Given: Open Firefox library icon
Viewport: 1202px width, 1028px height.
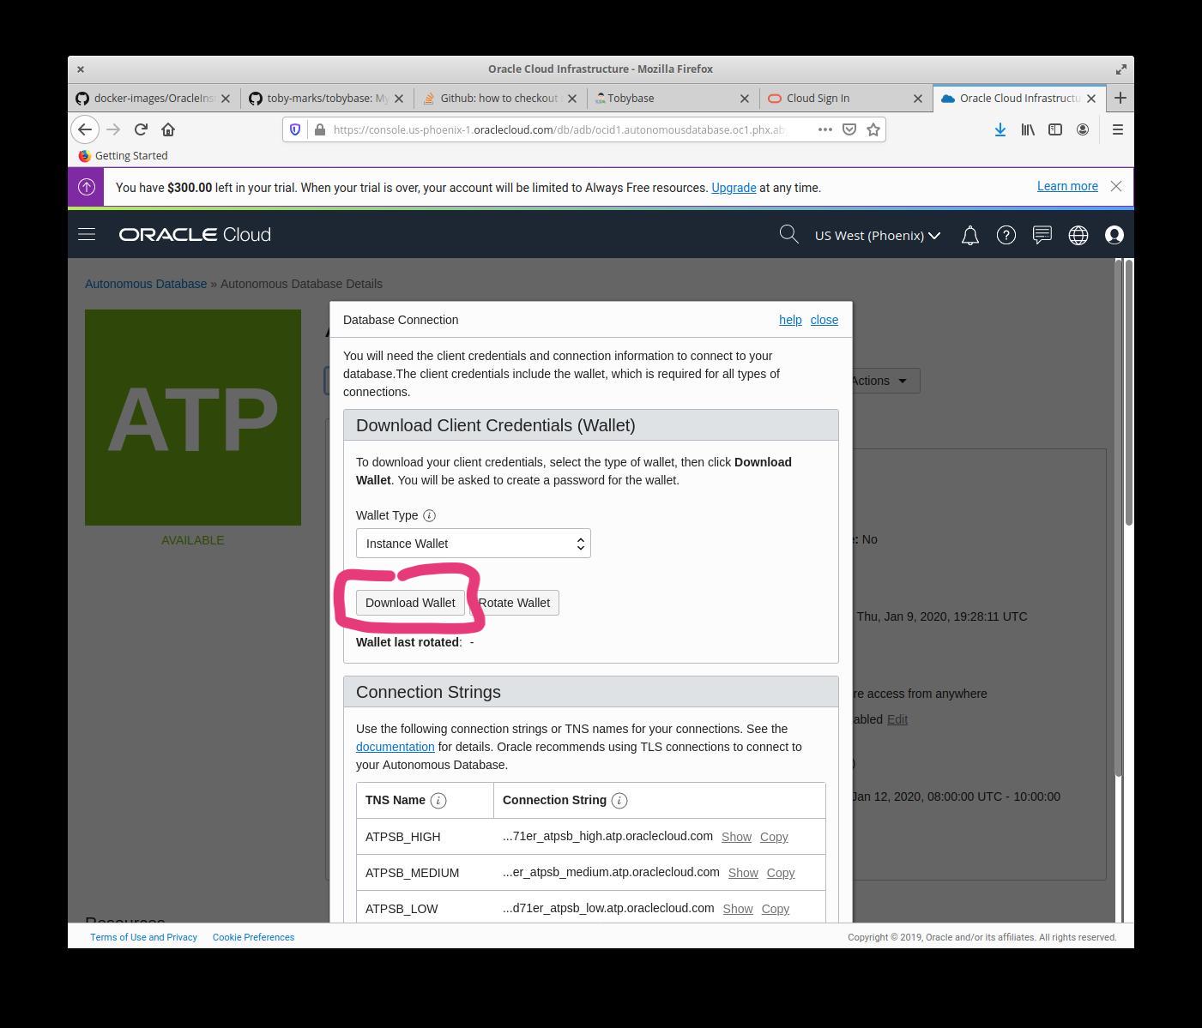Looking at the screenshot, I should pos(1028,129).
